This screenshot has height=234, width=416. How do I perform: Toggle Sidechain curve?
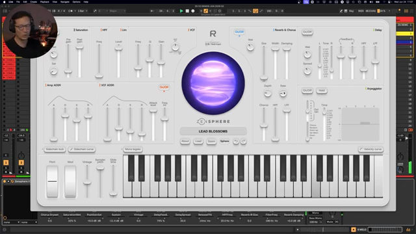pyautogui.click(x=81, y=149)
